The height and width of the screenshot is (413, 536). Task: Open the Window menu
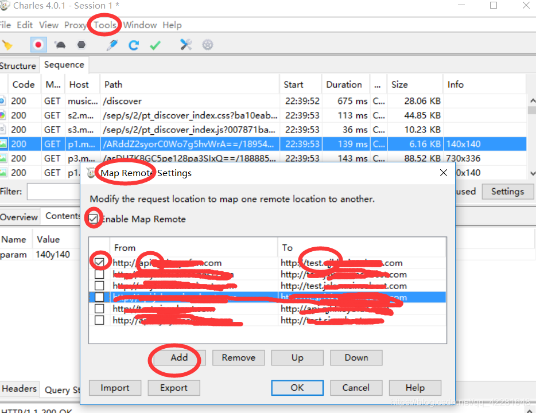pos(140,25)
